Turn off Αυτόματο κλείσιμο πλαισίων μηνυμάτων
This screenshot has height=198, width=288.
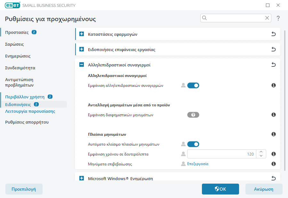(x=193, y=144)
